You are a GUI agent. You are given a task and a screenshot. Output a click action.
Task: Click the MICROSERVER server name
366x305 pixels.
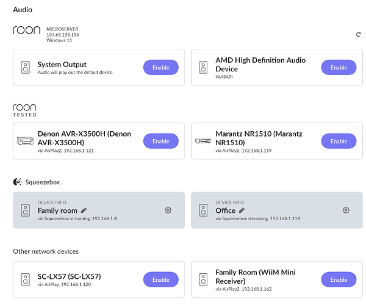tap(62, 29)
